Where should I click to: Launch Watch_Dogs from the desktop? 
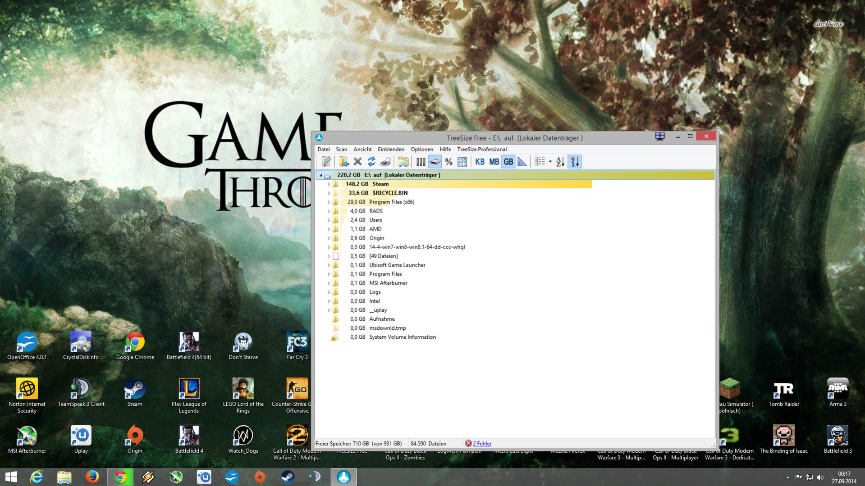pos(243,440)
